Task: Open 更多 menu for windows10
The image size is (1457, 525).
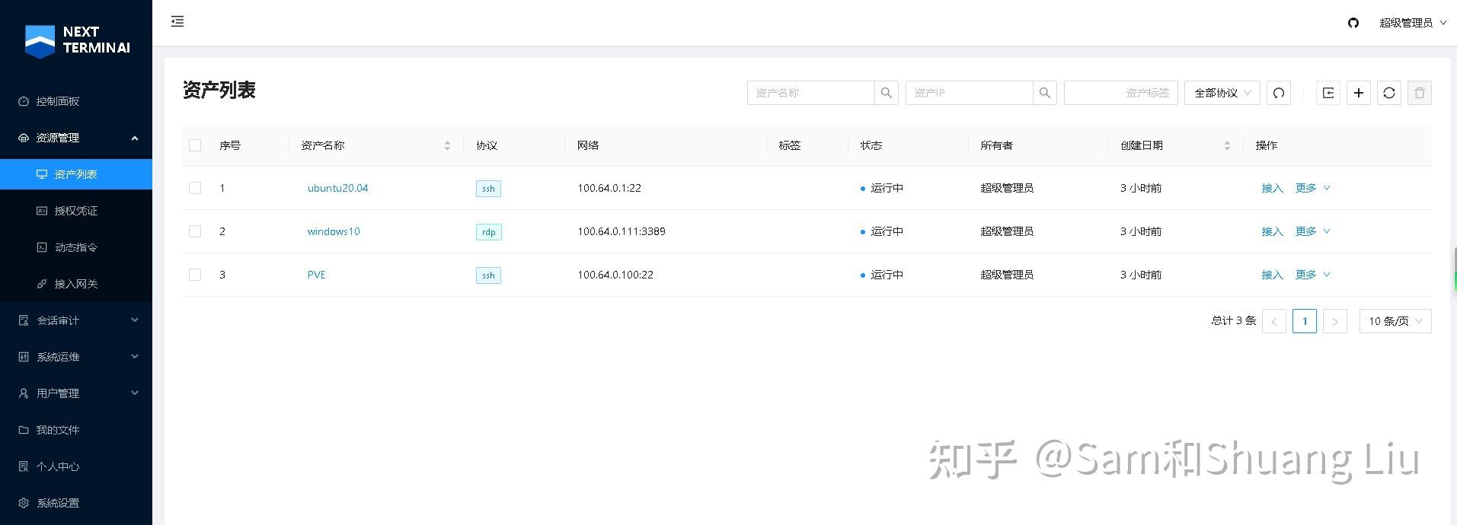Action: point(1312,231)
